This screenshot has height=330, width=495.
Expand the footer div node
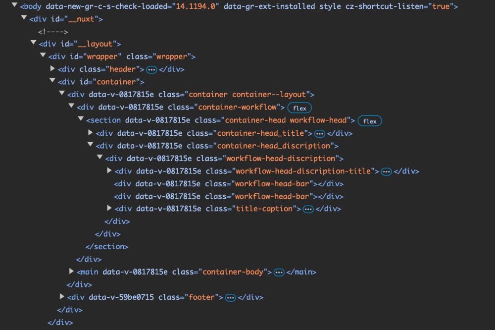point(62,297)
